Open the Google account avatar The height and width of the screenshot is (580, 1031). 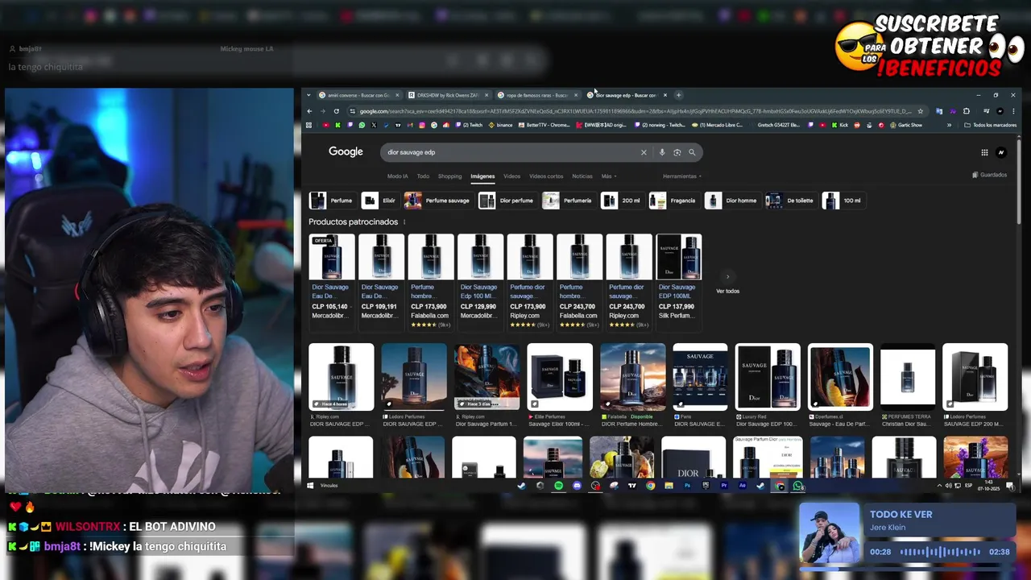pyautogui.click(x=1001, y=152)
